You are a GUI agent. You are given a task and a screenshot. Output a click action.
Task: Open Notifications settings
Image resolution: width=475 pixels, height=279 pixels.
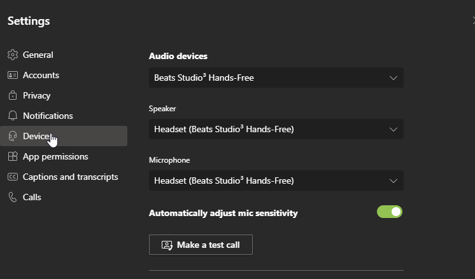point(48,116)
